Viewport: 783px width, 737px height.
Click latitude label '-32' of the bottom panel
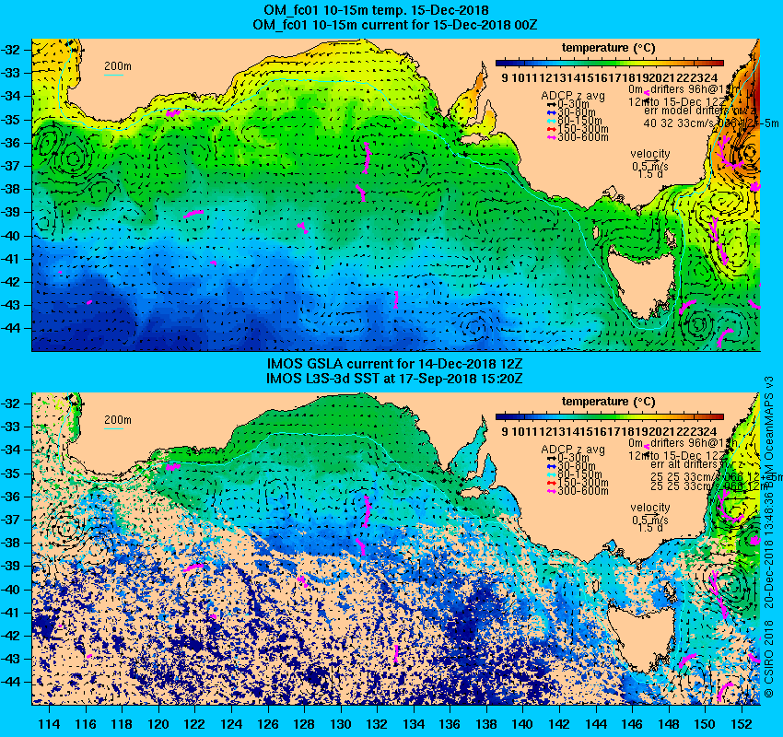point(11,403)
